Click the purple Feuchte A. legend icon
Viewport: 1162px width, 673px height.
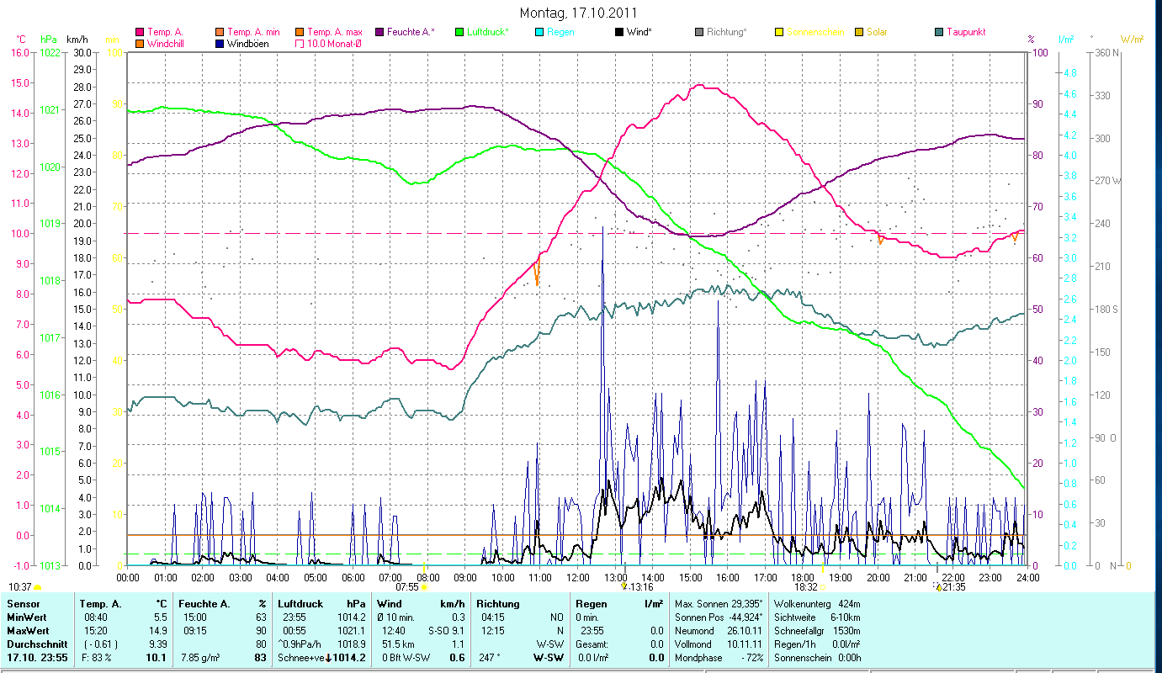point(379,32)
